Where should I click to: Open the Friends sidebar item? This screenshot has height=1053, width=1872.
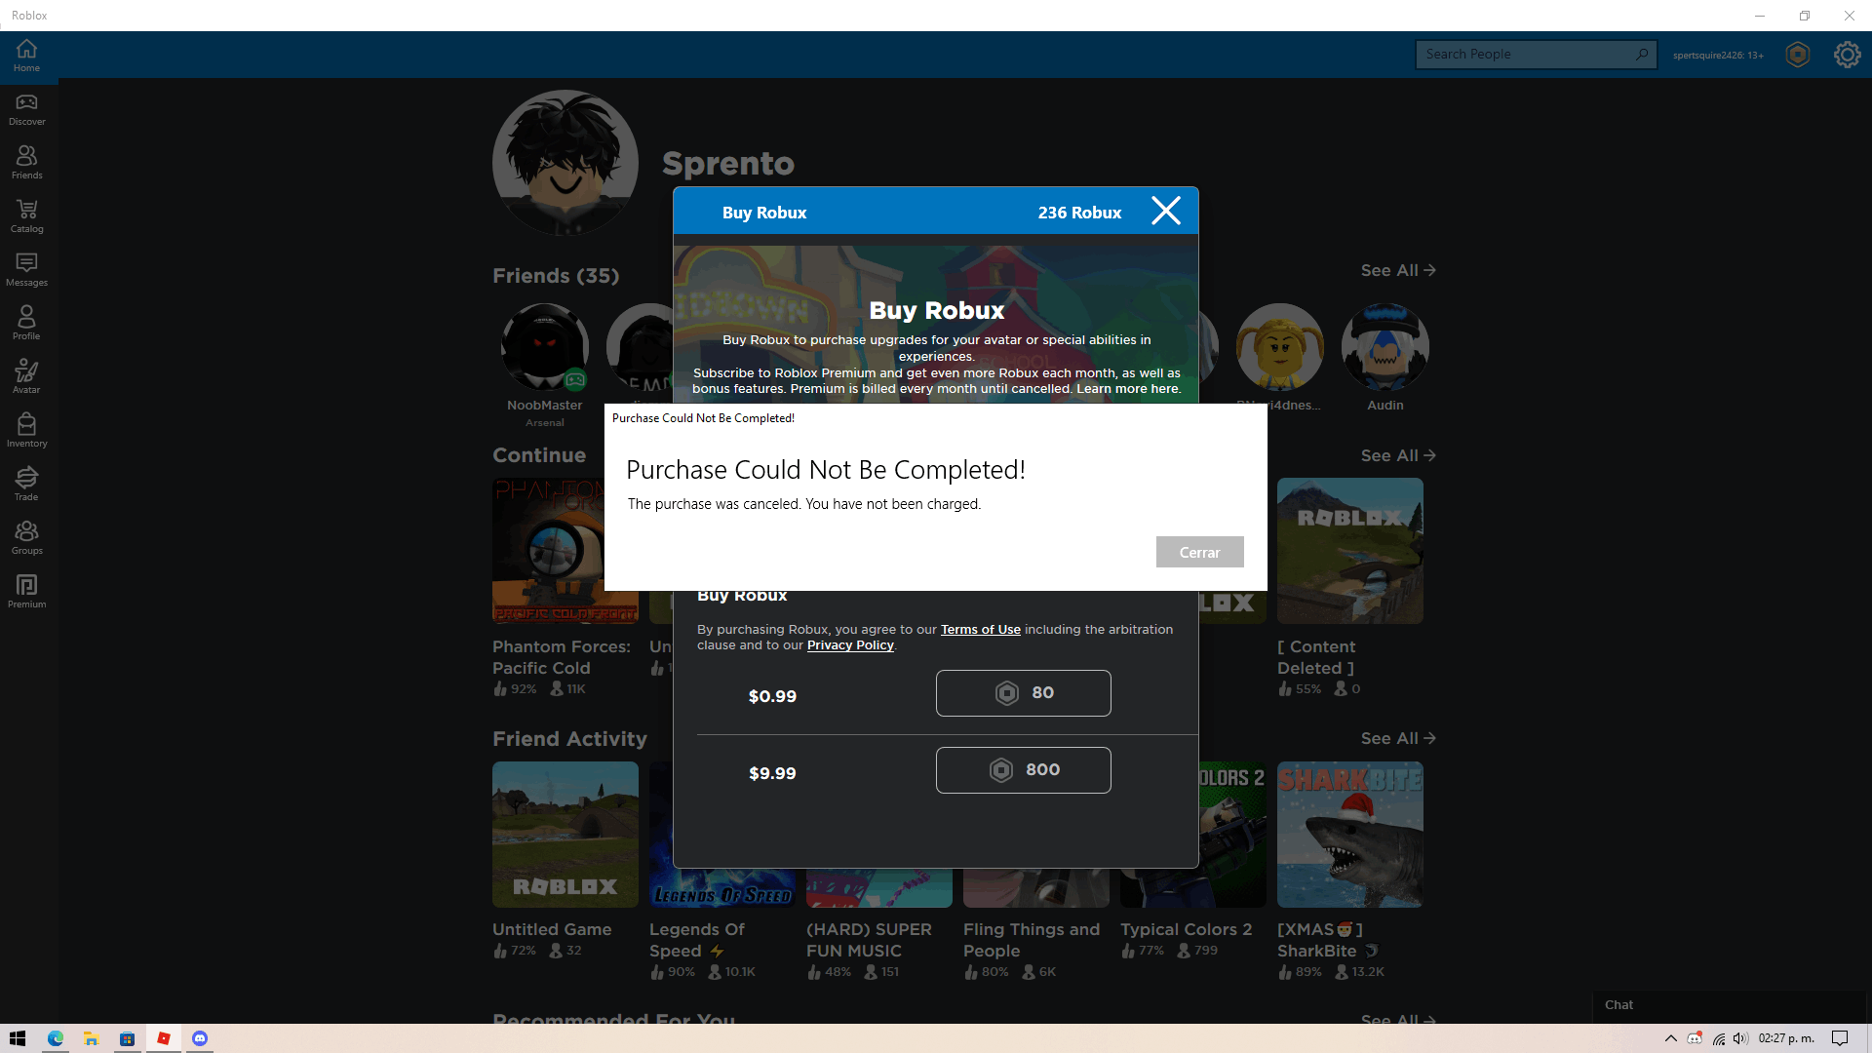coord(26,163)
